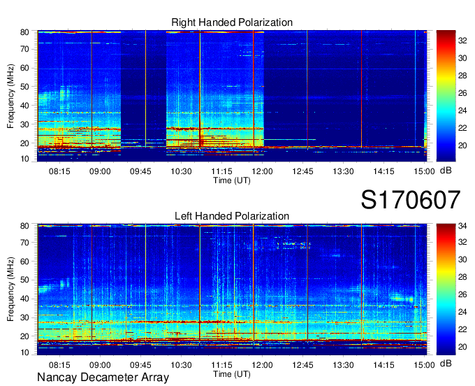Viewport: 475px width, 386px height.
Task: Click the 26 dB tick on Right Handed color bar
Action: tap(462, 93)
